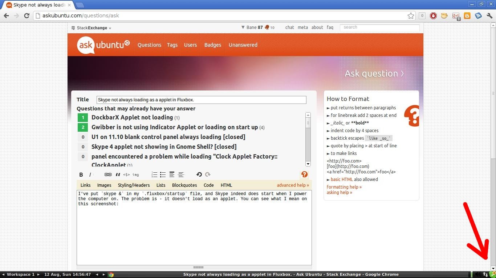Reload the page in Chrome

(x=27, y=16)
